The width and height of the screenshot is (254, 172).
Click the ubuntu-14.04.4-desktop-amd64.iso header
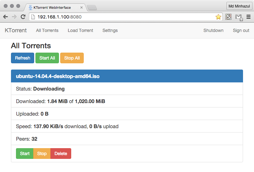(x=127, y=76)
